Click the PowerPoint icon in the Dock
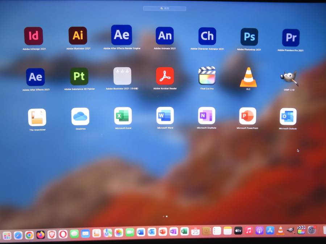 [163, 232]
